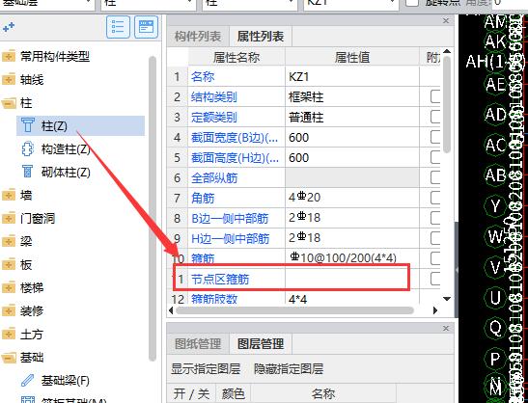The width and height of the screenshot is (528, 403).
Task: Click the 箍筋肢数 property name
Action: [x=214, y=299]
